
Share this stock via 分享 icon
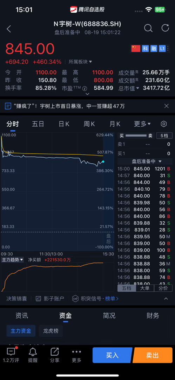pyautogui.click(x=55, y=355)
